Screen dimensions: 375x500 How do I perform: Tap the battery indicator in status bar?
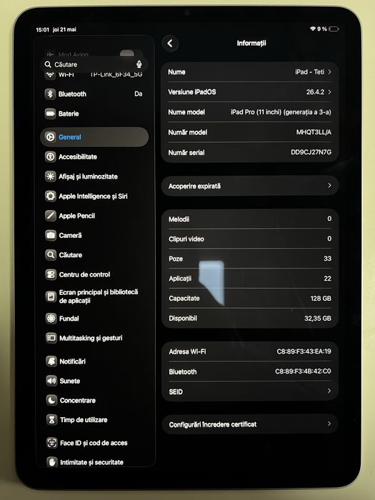coord(334,29)
